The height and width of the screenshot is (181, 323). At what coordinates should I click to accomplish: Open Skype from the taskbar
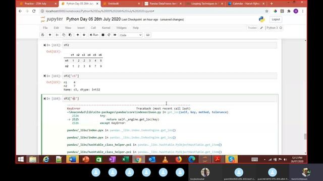pyautogui.click(x=231, y=159)
